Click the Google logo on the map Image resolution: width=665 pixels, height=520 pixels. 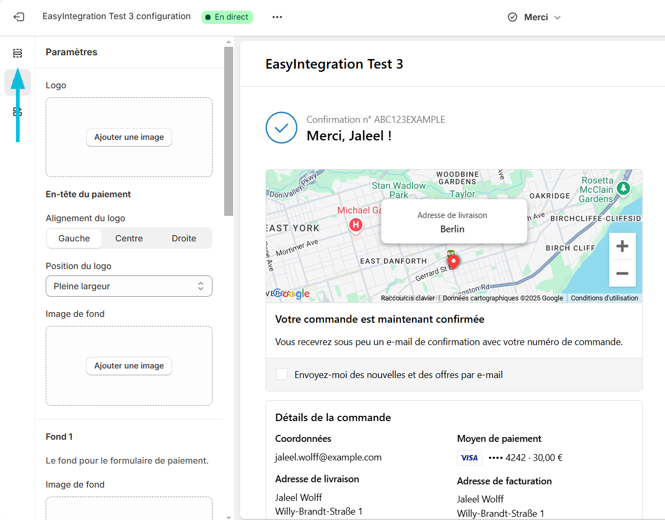pyautogui.click(x=292, y=293)
